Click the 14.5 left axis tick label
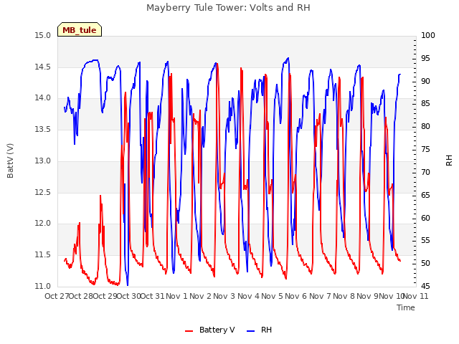 (43, 67)
